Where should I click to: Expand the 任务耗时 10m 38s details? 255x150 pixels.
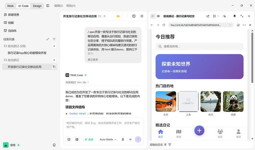[x=77, y=82]
